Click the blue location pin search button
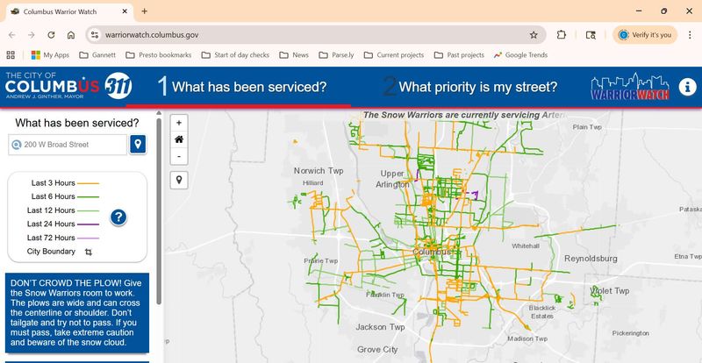 [138, 144]
